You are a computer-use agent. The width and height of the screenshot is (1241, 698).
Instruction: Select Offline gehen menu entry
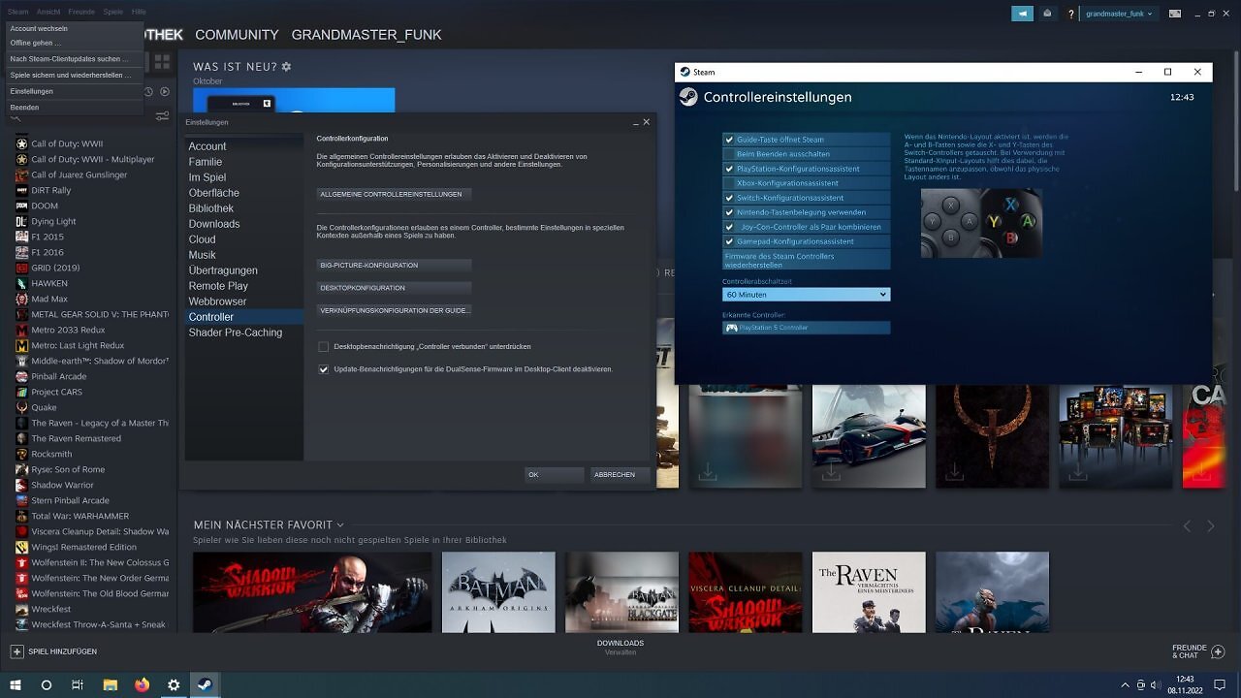(35, 43)
